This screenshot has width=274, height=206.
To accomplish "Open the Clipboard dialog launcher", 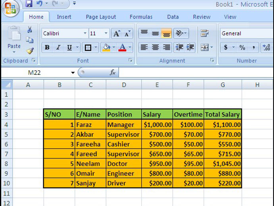I will point(33,60).
